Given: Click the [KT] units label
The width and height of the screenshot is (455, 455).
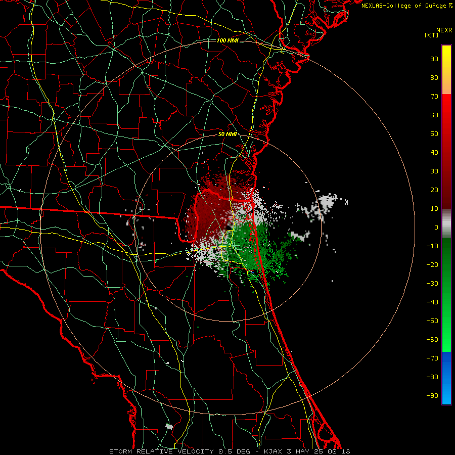Looking at the screenshot, I should point(432,35).
